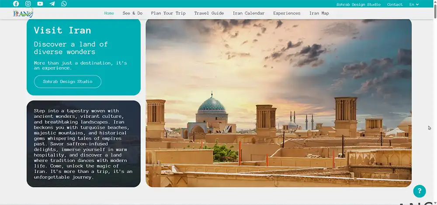Open the Travel Guide menu item

[x=209, y=13]
